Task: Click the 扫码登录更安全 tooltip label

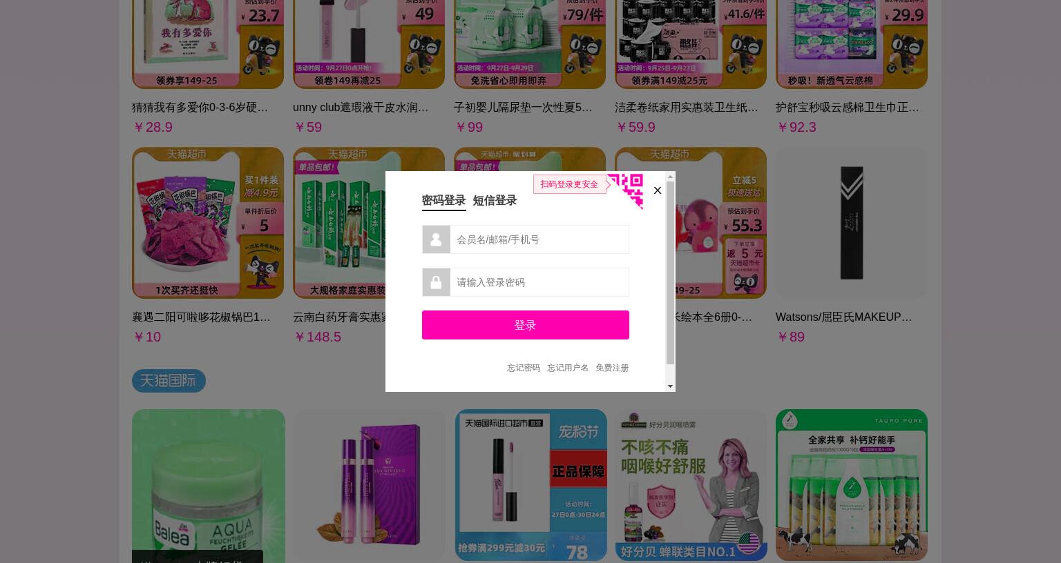Action: point(569,184)
